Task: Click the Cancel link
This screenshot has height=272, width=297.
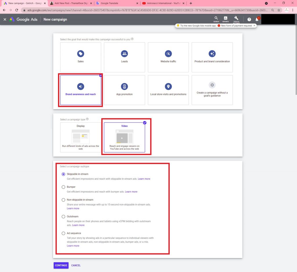Action: (76, 265)
